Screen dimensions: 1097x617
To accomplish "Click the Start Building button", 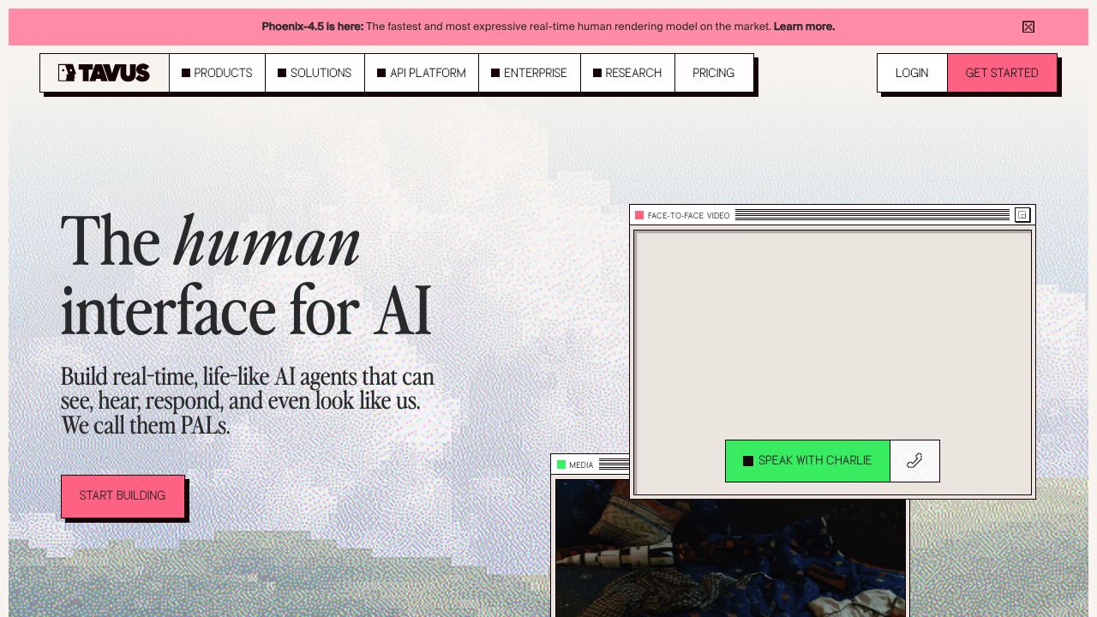I will coord(123,496).
